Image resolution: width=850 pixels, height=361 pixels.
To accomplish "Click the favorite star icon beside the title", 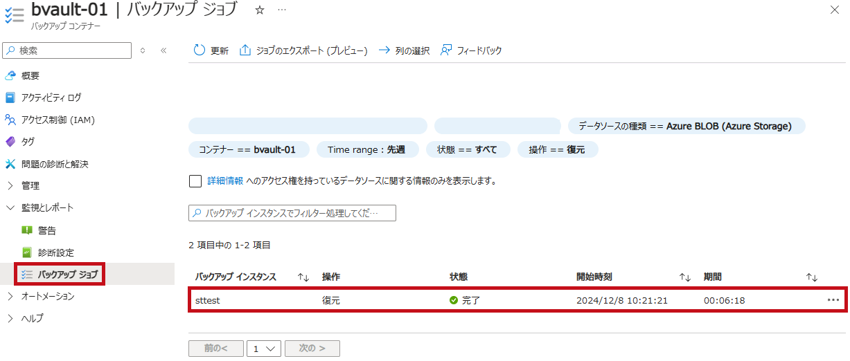I will [x=260, y=10].
